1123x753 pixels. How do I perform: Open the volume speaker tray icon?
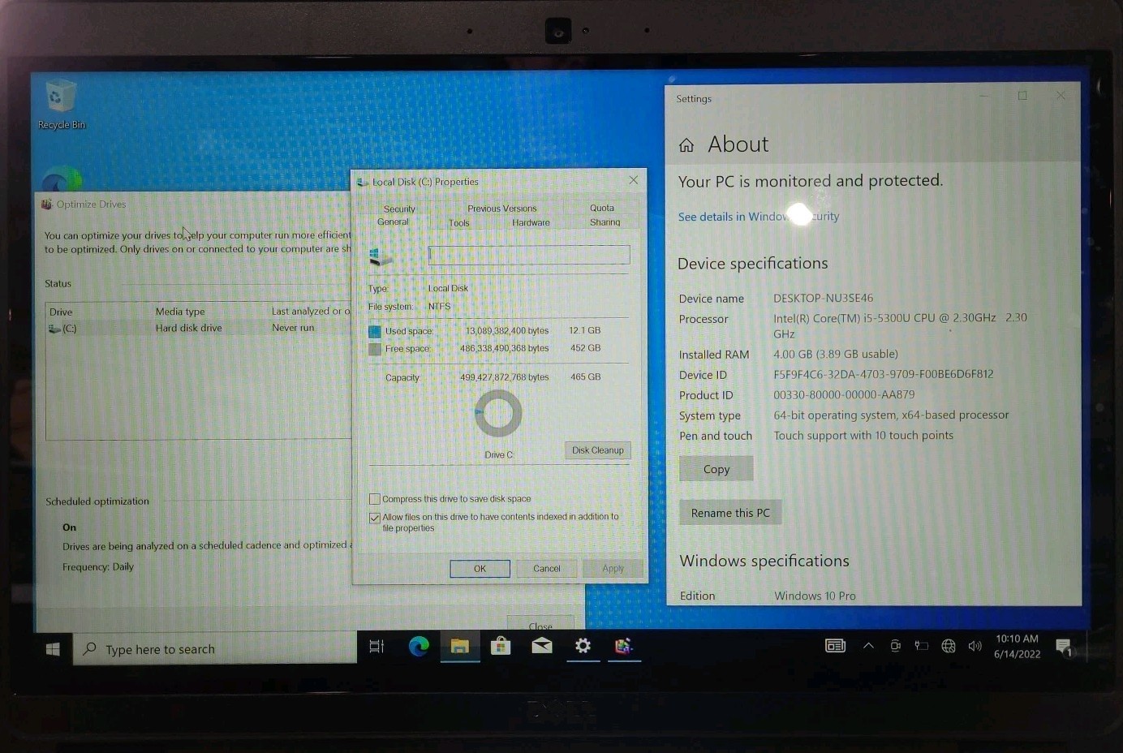pyautogui.click(x=975, y=646)
